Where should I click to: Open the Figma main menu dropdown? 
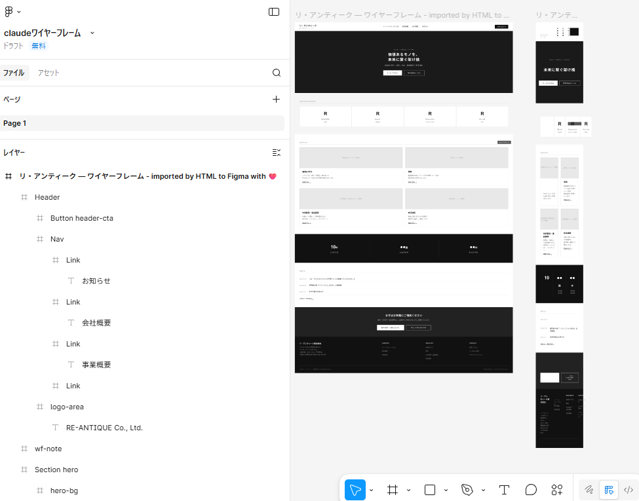(x=12, y=12)
